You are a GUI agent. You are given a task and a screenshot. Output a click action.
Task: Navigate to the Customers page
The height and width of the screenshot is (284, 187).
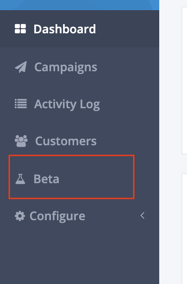click(x=66, y=141)
